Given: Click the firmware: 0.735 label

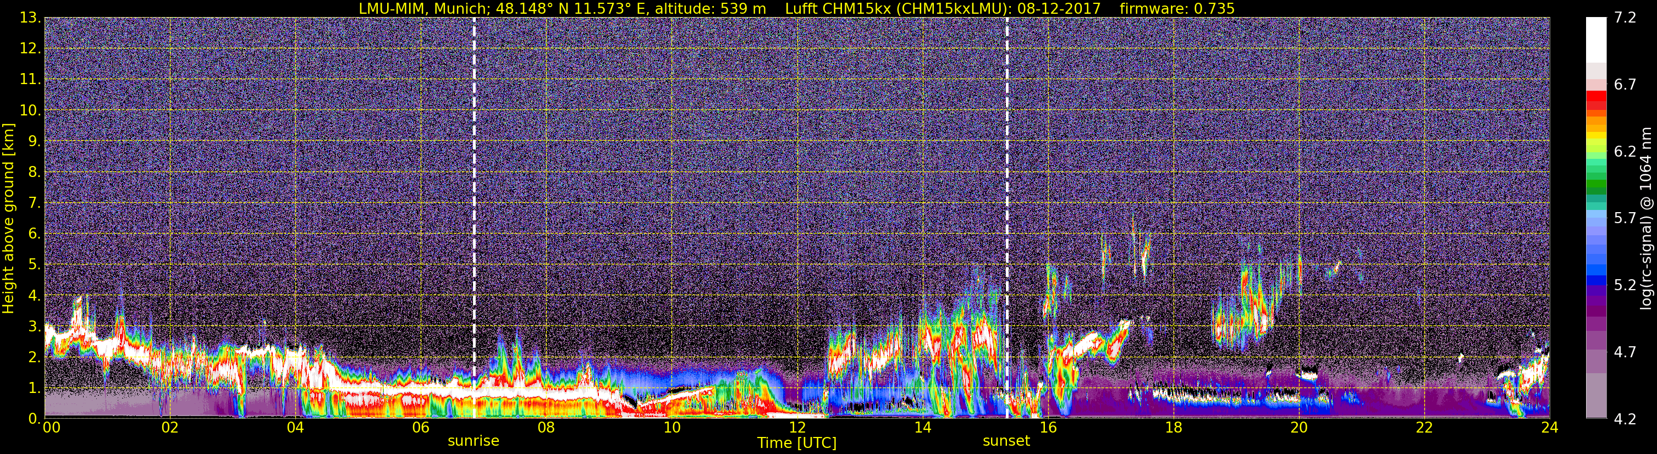Looking at the screenshot, I should (x=1176, y=8).
